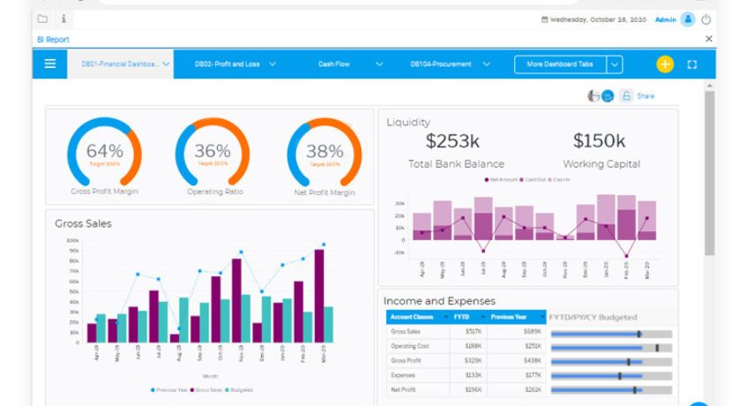Open More Dashboard Tabs dropdown arrow

click(615, 64)
